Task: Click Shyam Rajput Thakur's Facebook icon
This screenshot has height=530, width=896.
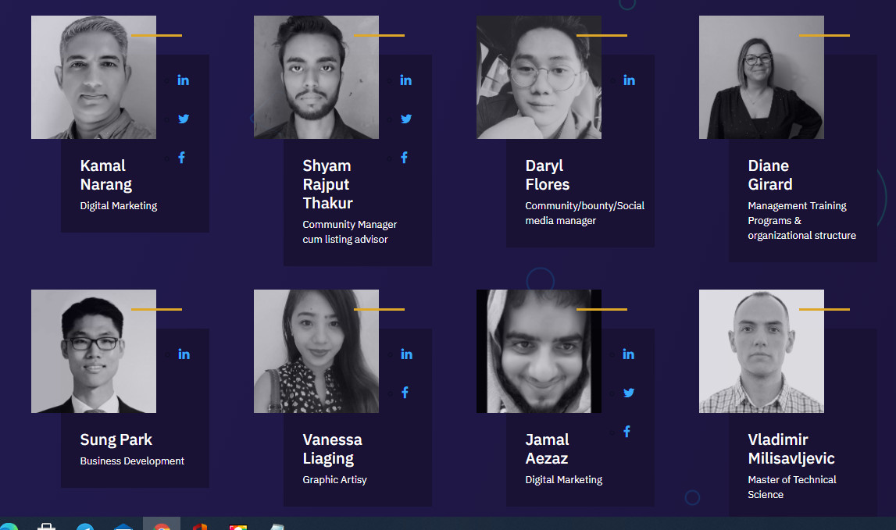Action: [x=405, y=158]
